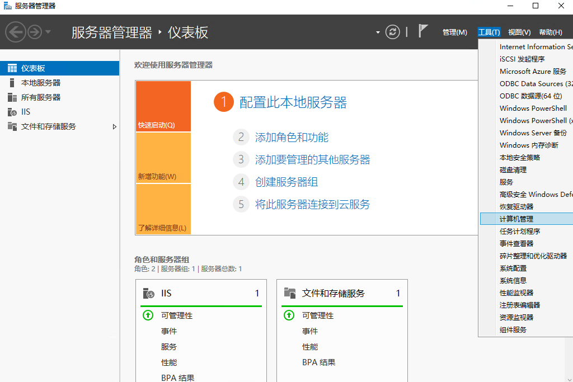Select 计算机管理 from Tools menu

pos(516,219)
